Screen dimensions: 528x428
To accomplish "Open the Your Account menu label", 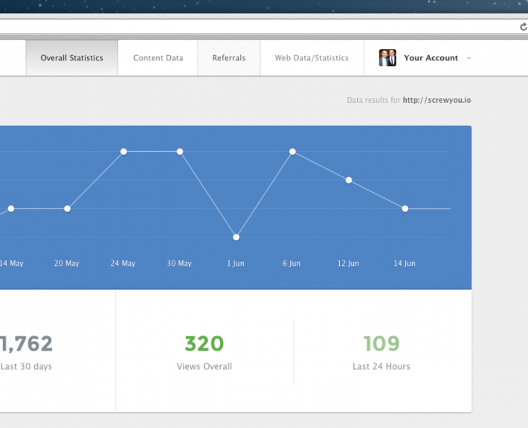I will (431, 58).
